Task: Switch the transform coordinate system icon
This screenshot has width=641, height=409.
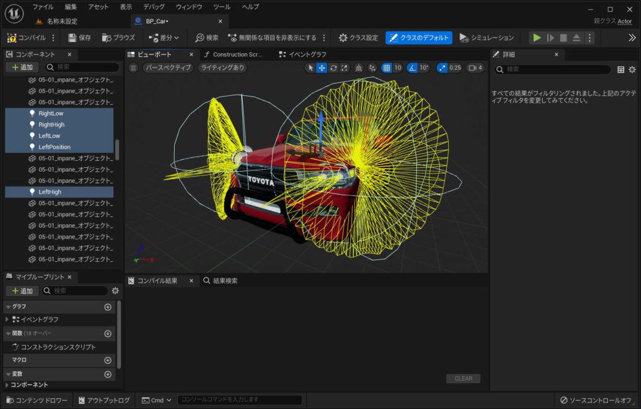Action: tap(359, 68)
